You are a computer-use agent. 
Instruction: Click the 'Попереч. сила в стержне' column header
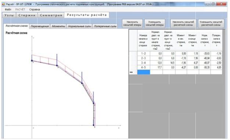(x=216, y=40)
